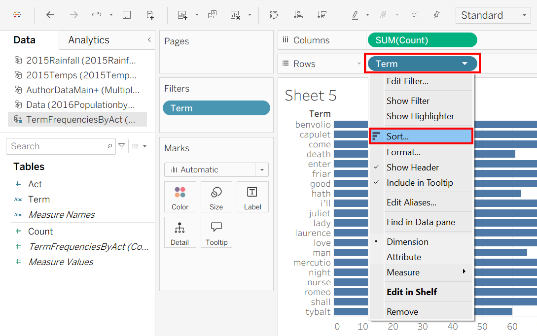This screenshot has height=336, width=537.
Task: Collapse the Data pane with chevron
Action: [149, 40]
